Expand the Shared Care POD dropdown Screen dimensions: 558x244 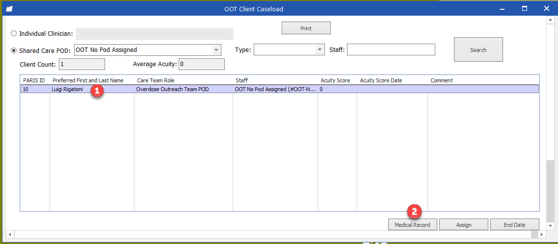tap(216, 50)
